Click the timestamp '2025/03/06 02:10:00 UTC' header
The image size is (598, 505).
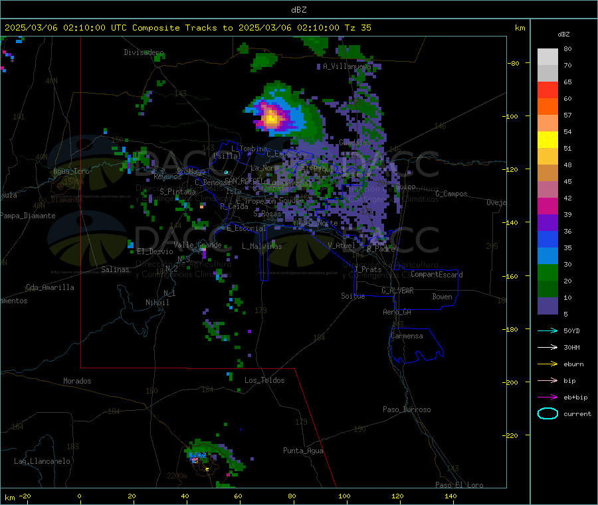click(x=66, y=28)
